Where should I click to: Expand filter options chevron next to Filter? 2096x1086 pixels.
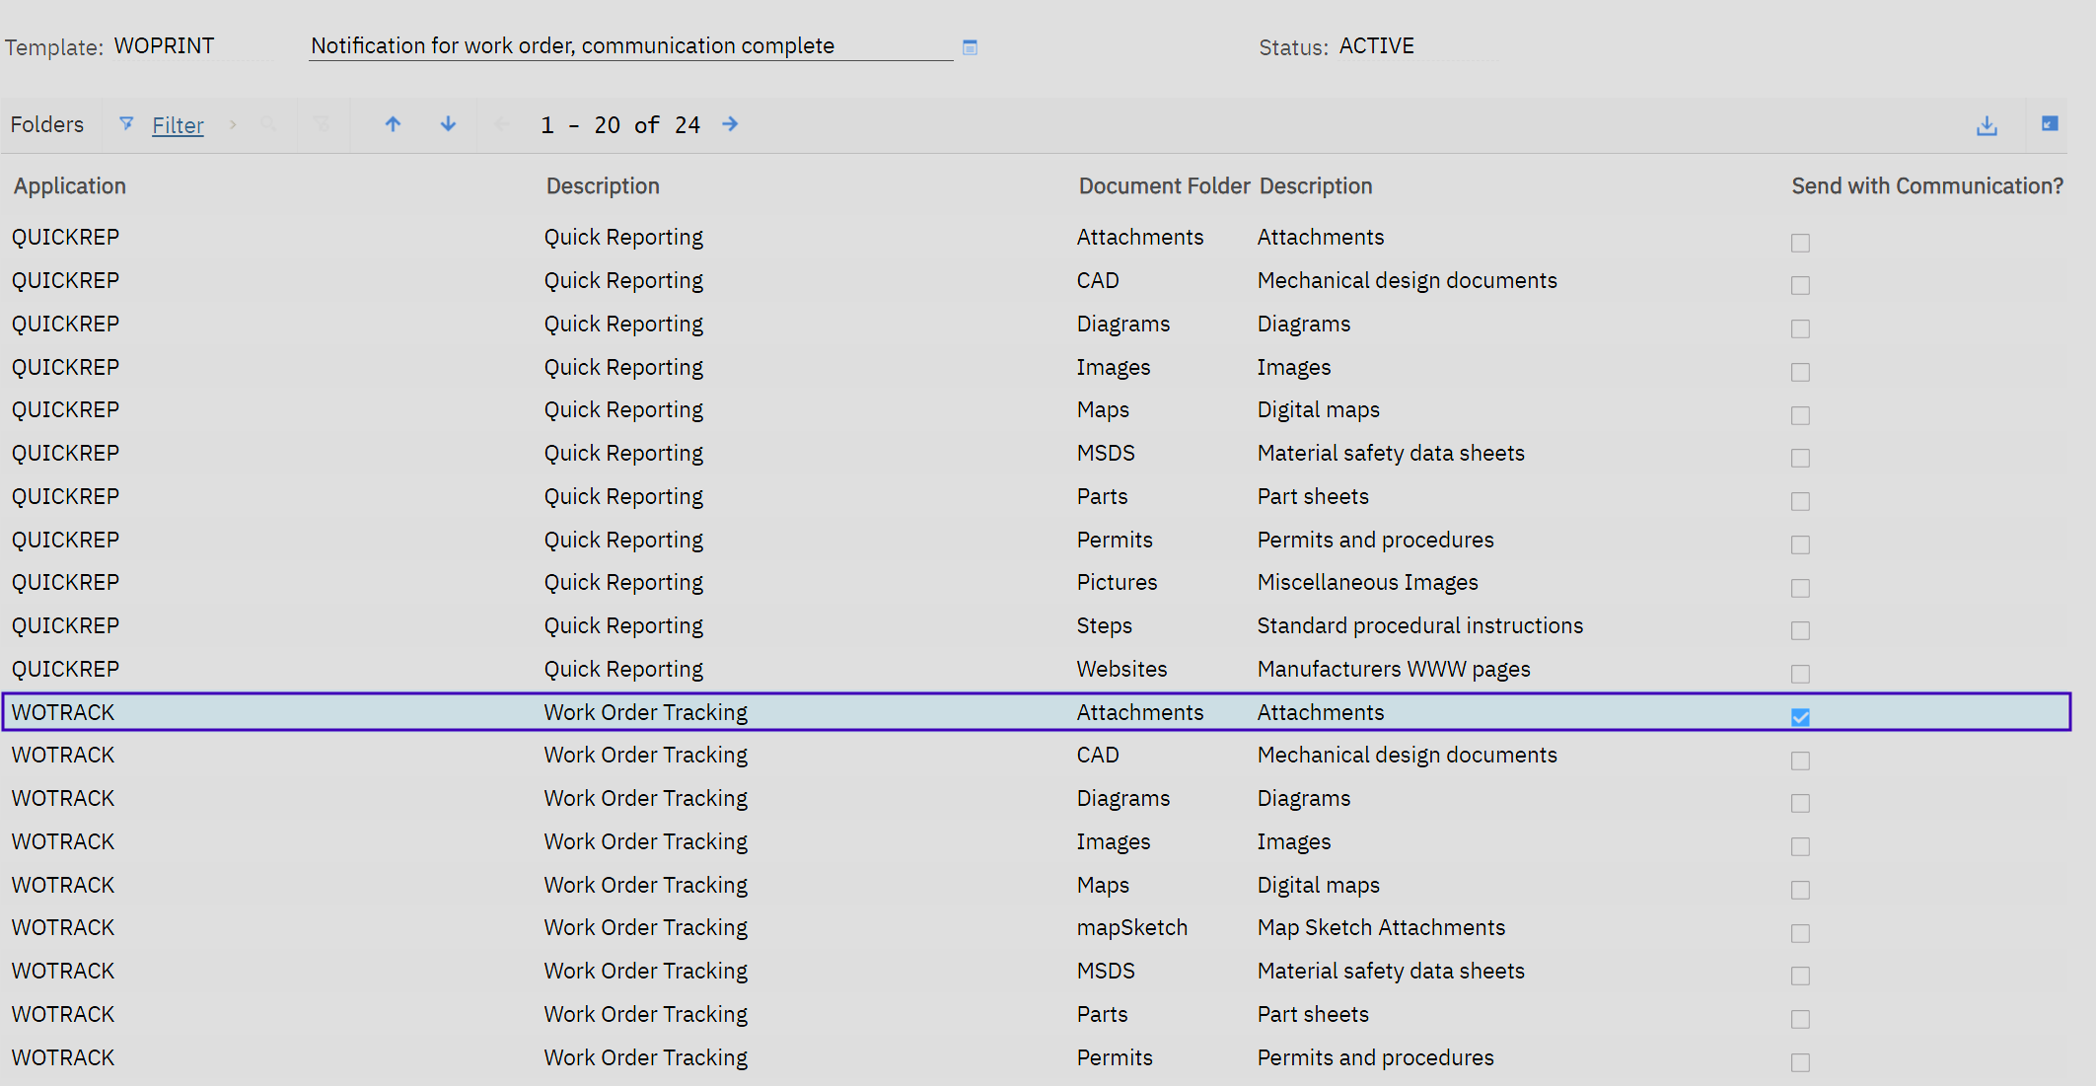(x=233, y=124)
